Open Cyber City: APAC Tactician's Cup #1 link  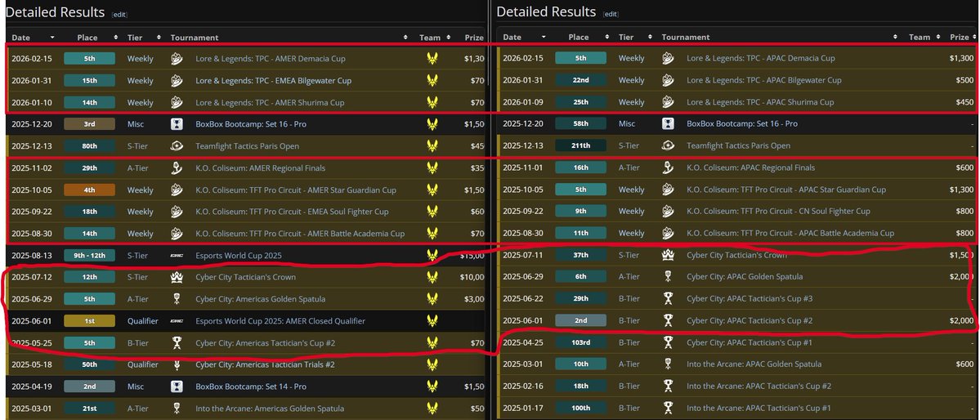pos(750,342)
